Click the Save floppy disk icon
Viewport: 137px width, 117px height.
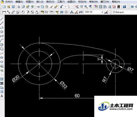click(13, 7)
